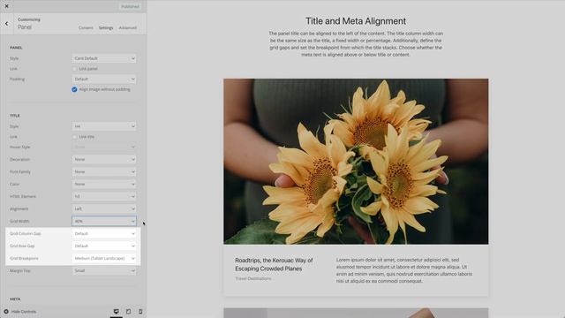This screenshot has width=565, height=318.
Task: Switch preview to mobile device icon
Action: click(140, 312)
